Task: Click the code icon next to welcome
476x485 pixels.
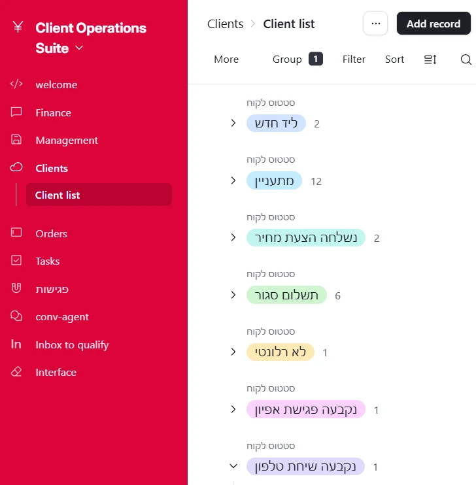Action: 16,84
